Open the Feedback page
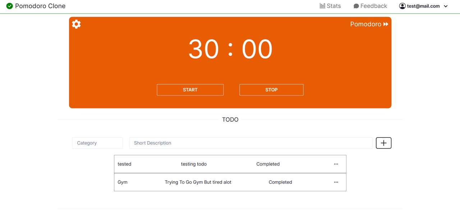The width and height of the screenshot is (460, 211). tap(370, 6)
